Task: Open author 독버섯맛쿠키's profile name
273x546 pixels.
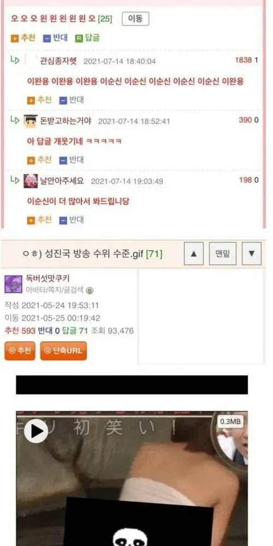Action: click(x=48, y=278)
